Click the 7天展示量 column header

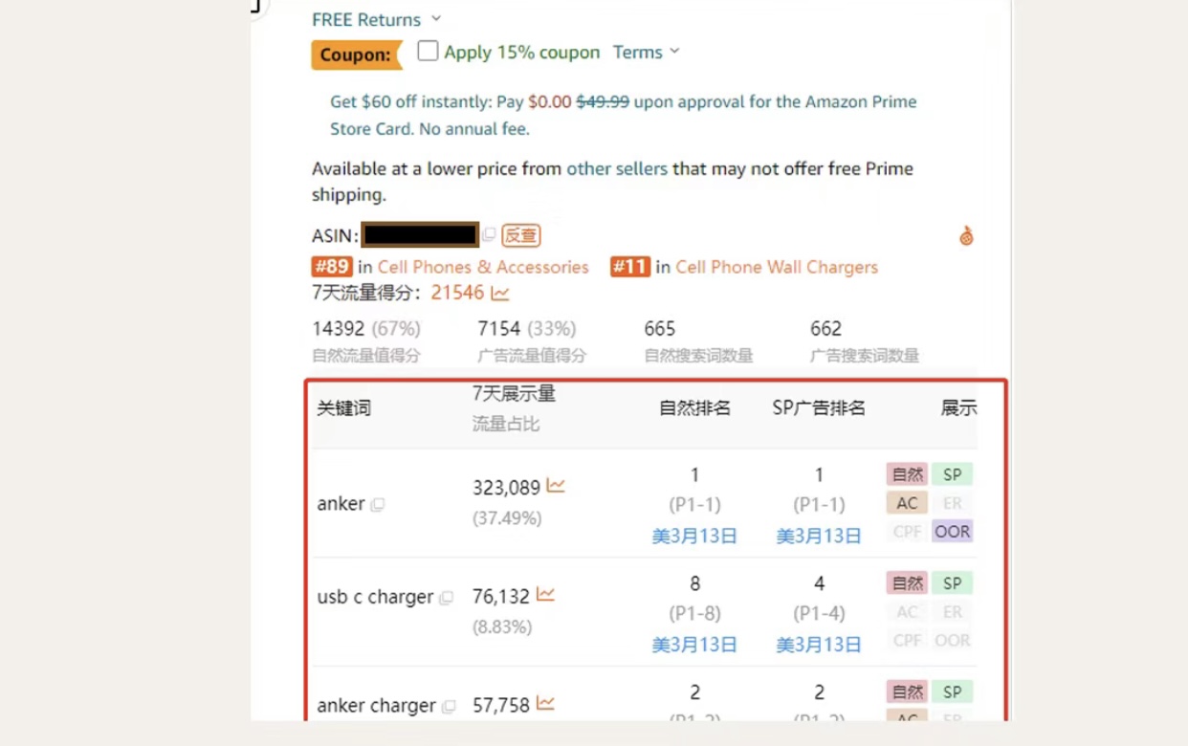click(514, 394)
